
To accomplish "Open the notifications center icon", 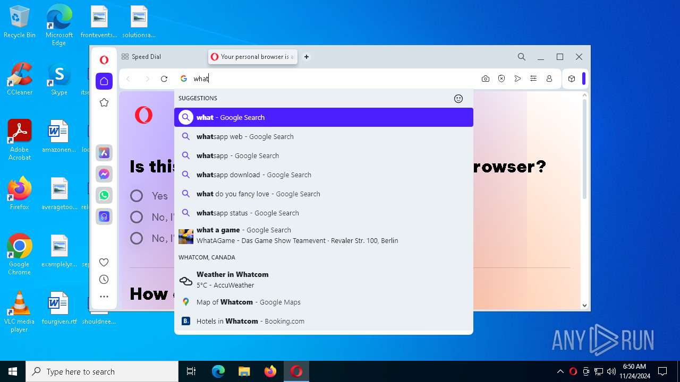I will pos(662,371).
